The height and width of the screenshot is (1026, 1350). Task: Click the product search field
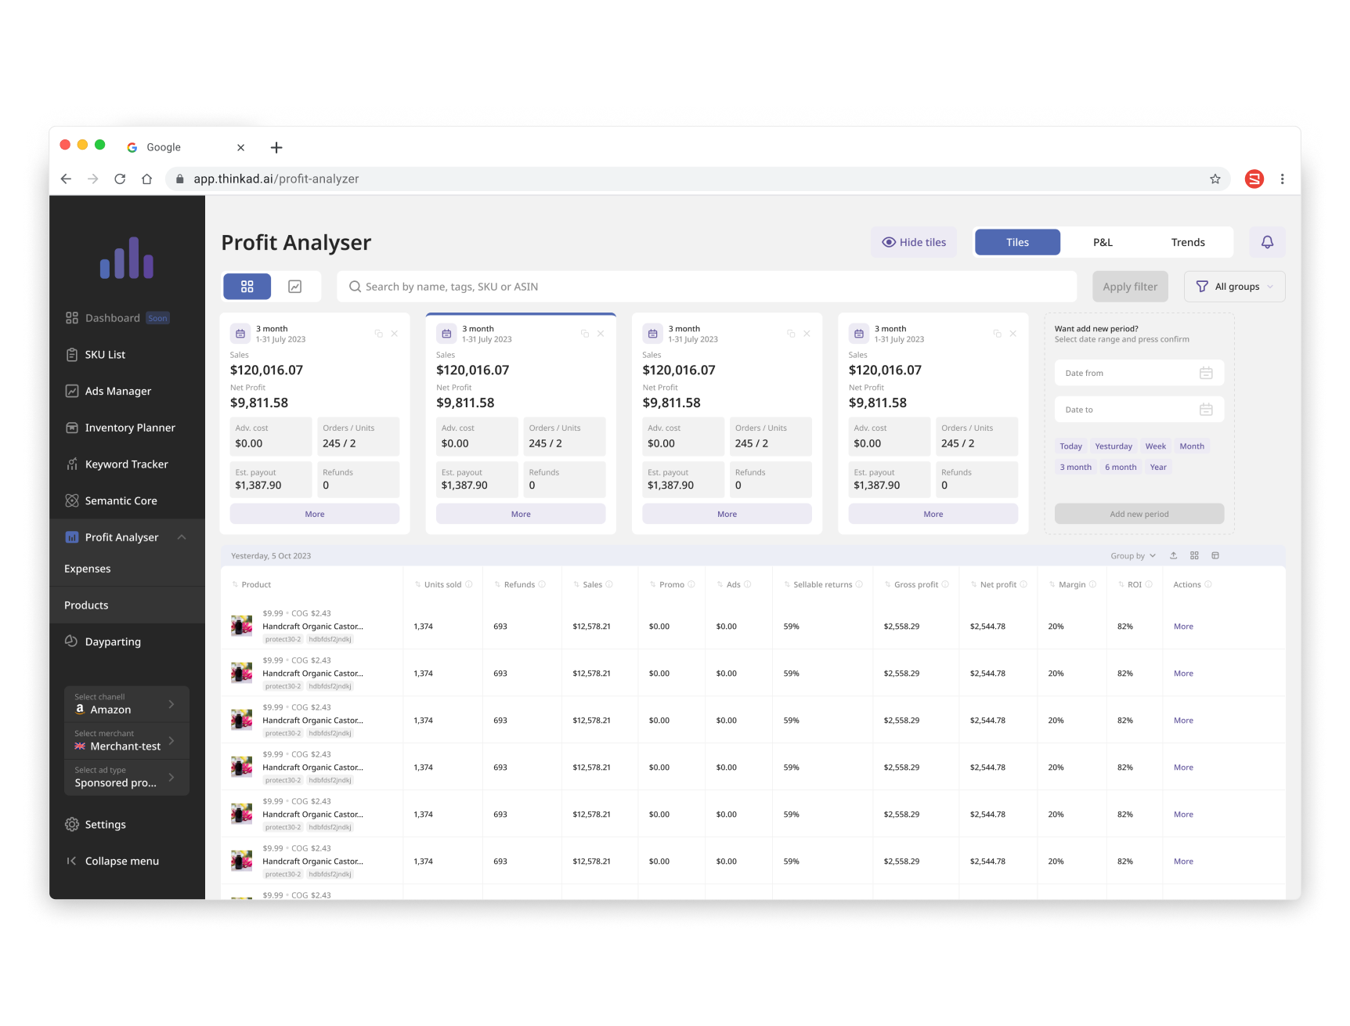point(707,287)
